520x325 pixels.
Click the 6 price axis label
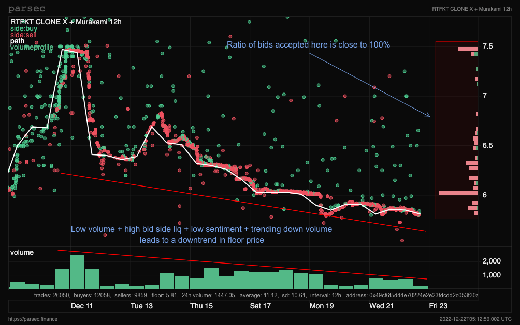[484, 195]
